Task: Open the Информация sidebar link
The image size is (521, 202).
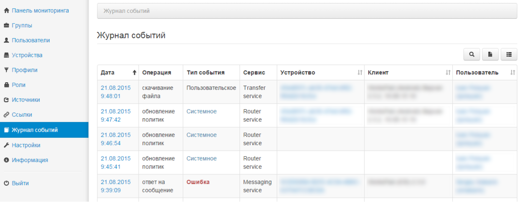Action: coord(30,160)
